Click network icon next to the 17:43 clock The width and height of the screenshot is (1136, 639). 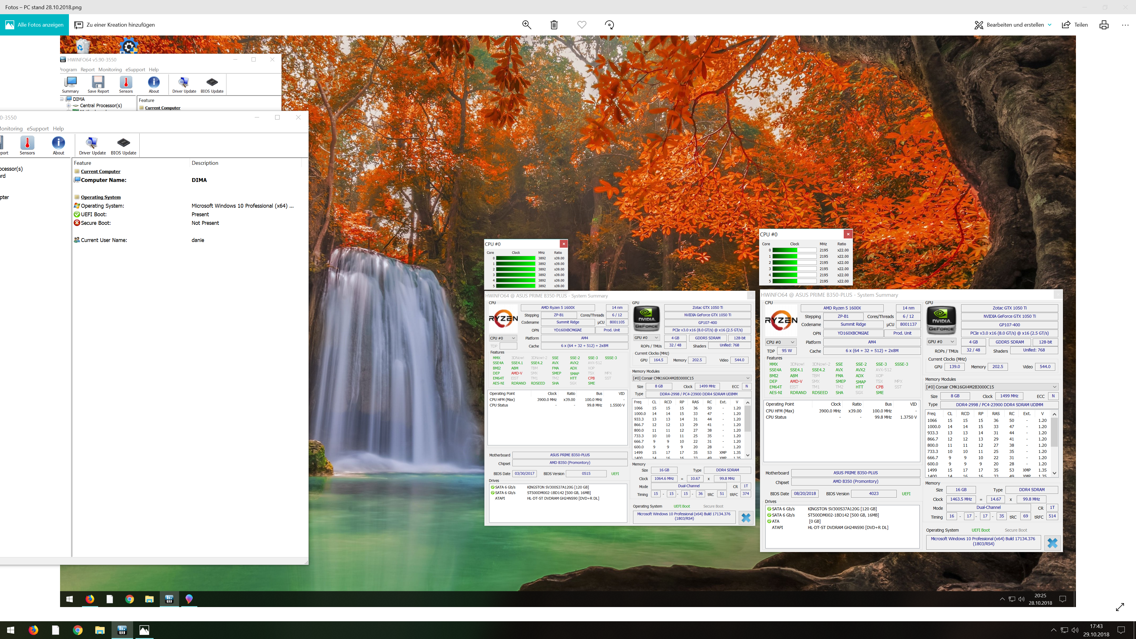pos(1064,630)
